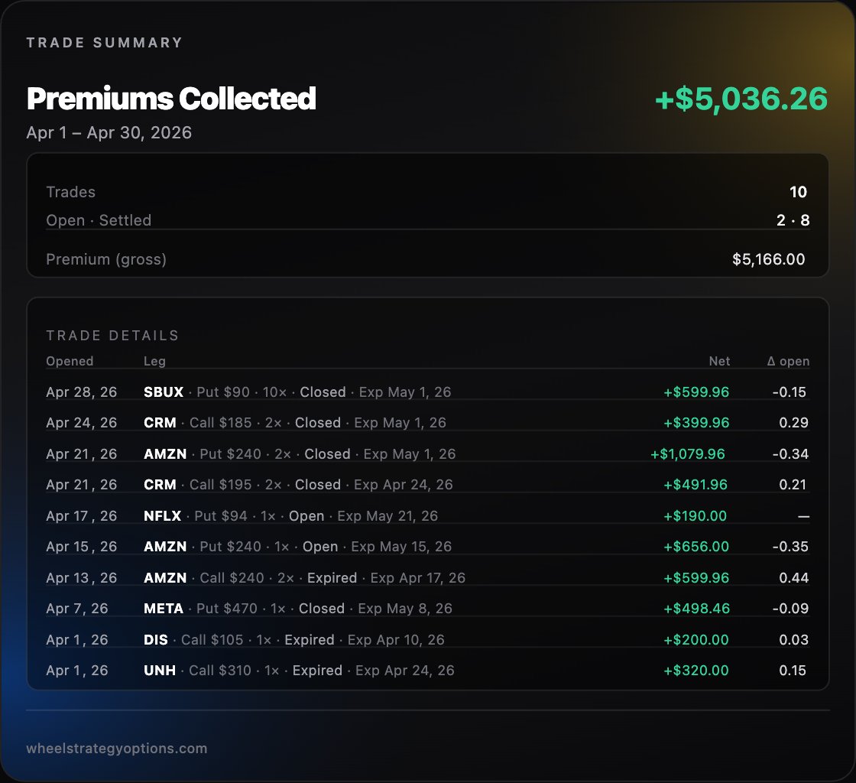Click the TRADE SUMMARY label

tap(104, 43)
